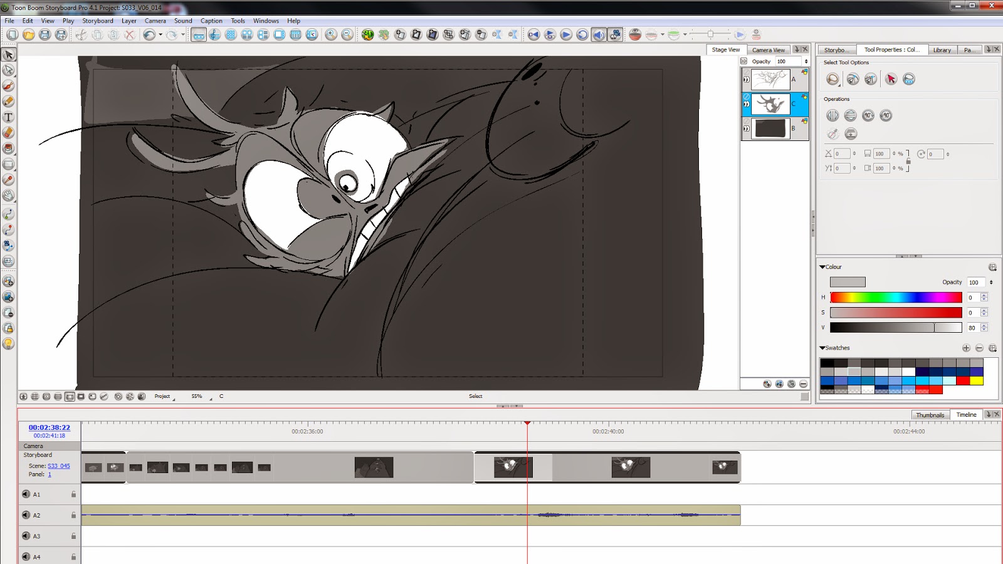Screen dimensions: 1003x564
Task: Open the Undo history dropdown arrow
Action: [x=160, y=35]
